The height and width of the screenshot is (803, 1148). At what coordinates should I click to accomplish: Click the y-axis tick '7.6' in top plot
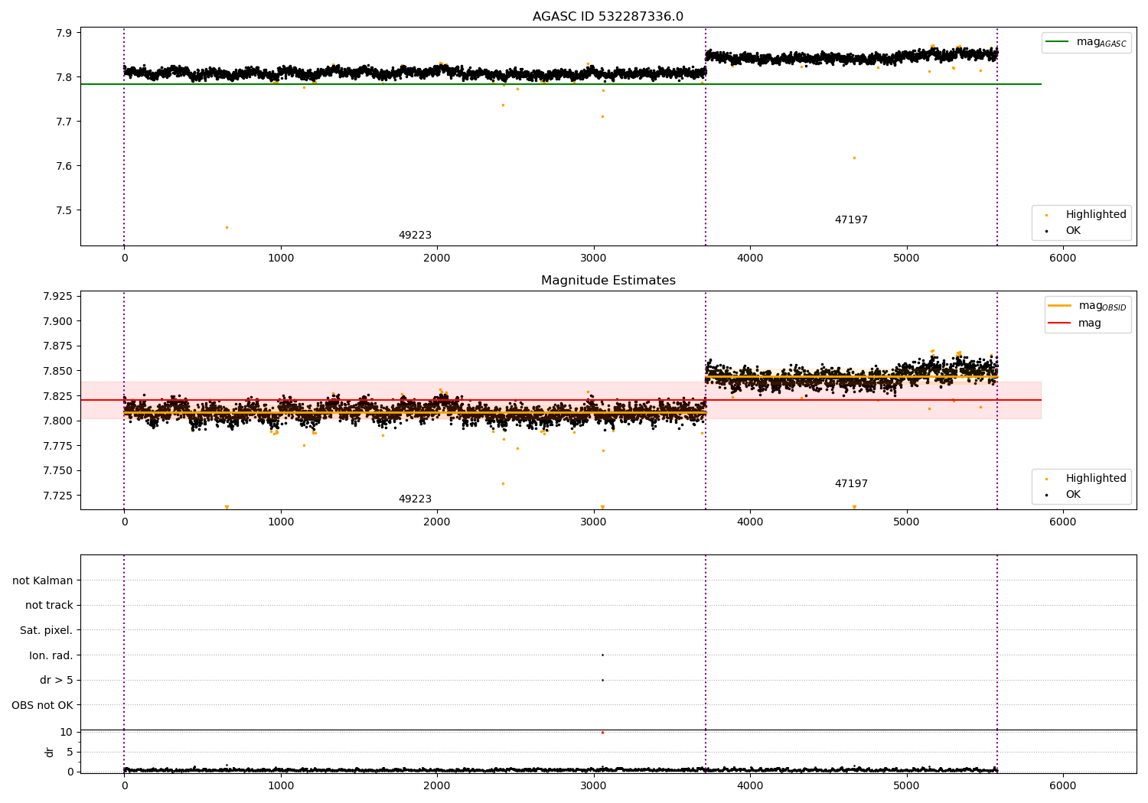point(64,166)
